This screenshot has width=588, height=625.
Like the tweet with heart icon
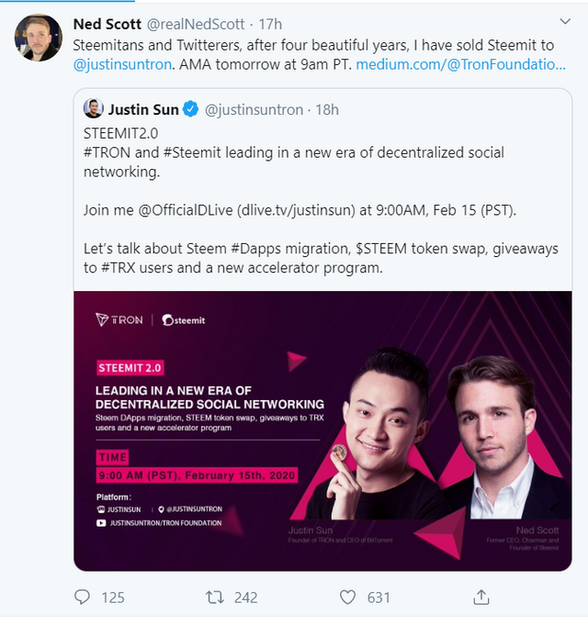pos(347,597)
